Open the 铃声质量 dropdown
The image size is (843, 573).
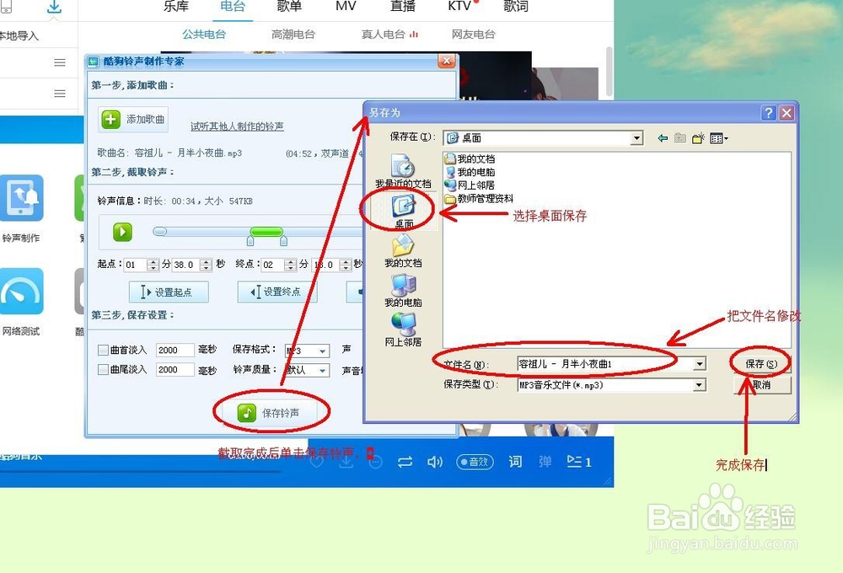click(x=307, y=370)
